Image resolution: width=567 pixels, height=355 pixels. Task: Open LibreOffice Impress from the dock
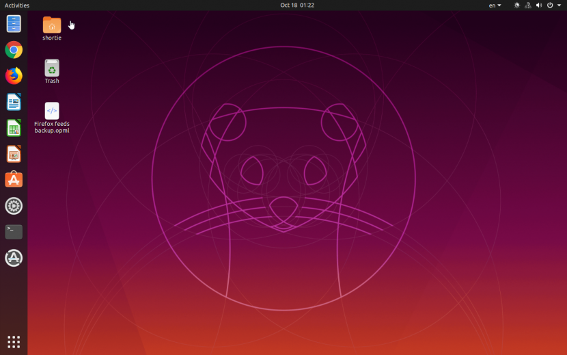(14, 154)
